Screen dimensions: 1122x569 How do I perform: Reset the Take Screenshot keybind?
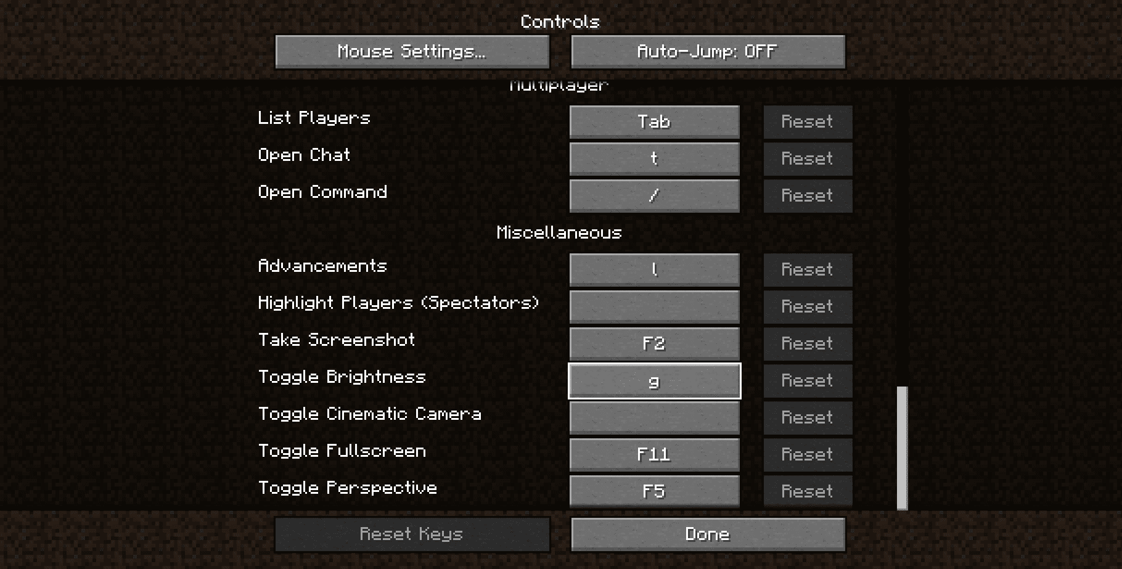(x=808, y=344)
